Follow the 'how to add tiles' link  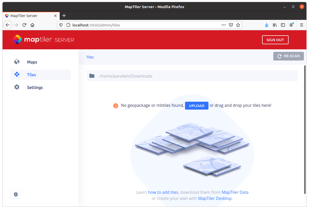[163, 192]
